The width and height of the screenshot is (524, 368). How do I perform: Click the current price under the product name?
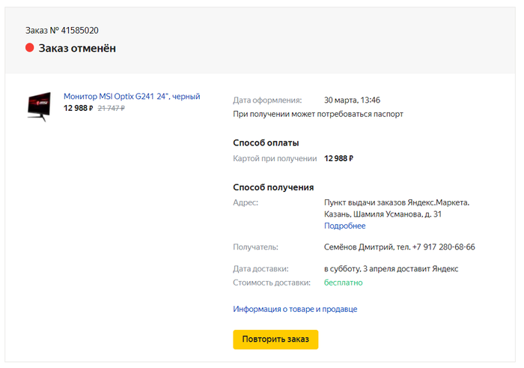[x=78, y=109]
